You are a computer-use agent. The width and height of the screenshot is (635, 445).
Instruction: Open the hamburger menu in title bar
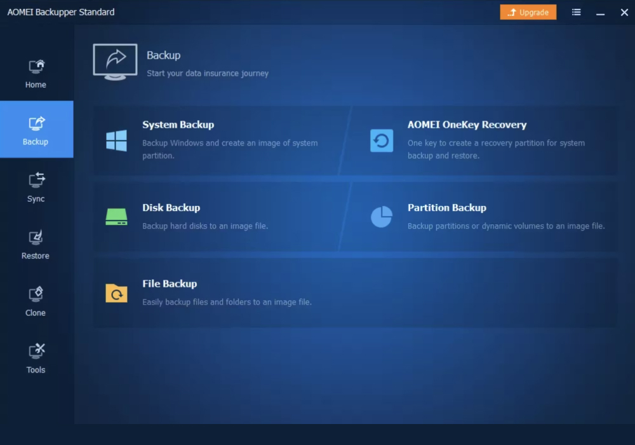pyautogui.click(x=576, y=12)
